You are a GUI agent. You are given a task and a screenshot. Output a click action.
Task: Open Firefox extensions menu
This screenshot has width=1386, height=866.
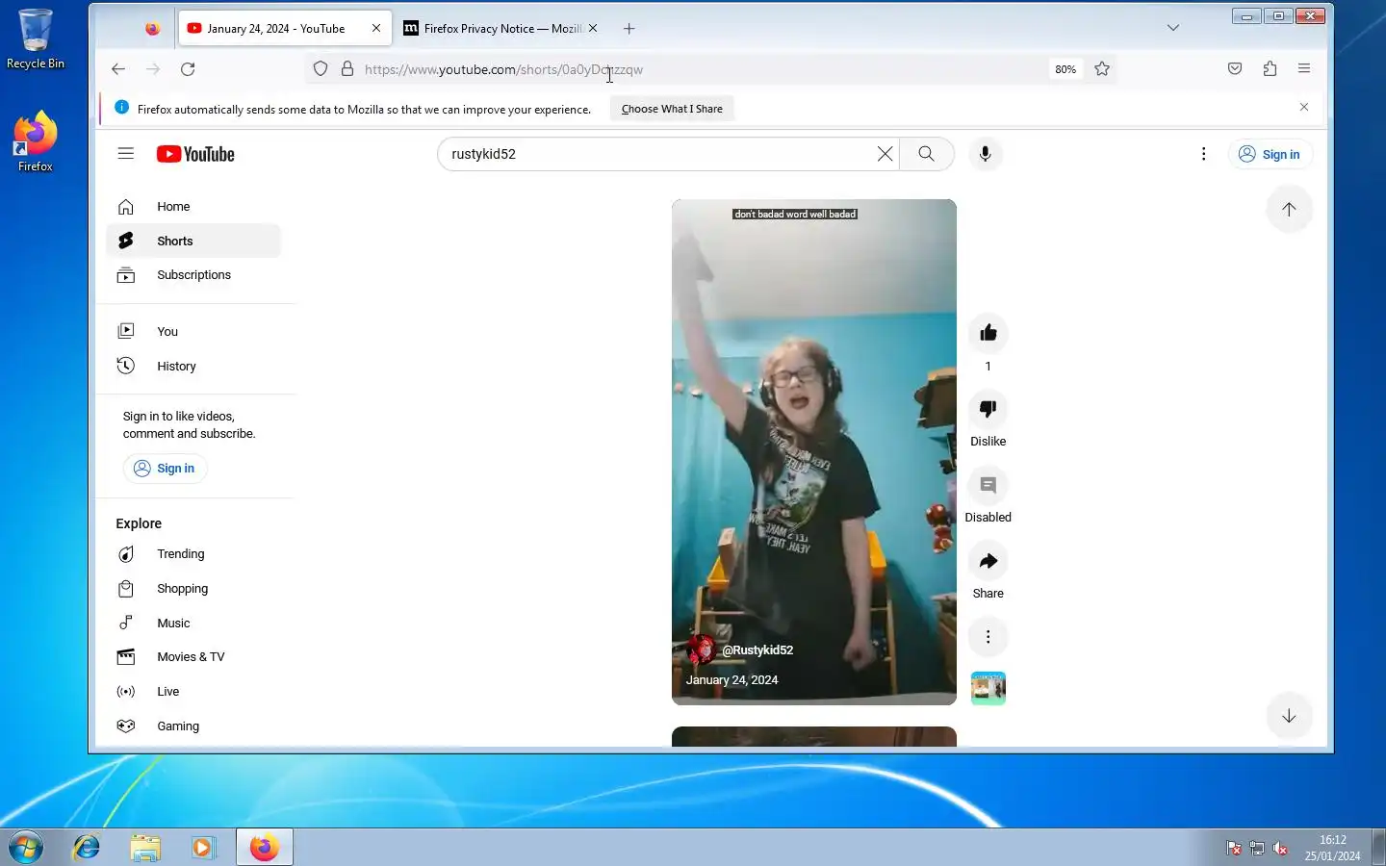click(1270, 69)
